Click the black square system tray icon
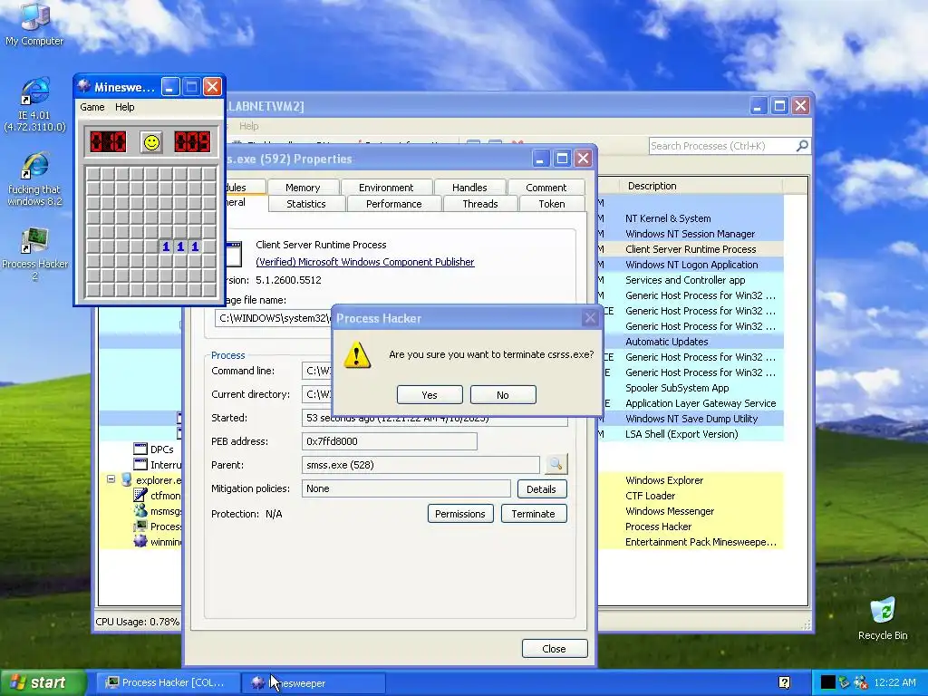Viewport: 928px width, 696px height. [x=828, y=682]
